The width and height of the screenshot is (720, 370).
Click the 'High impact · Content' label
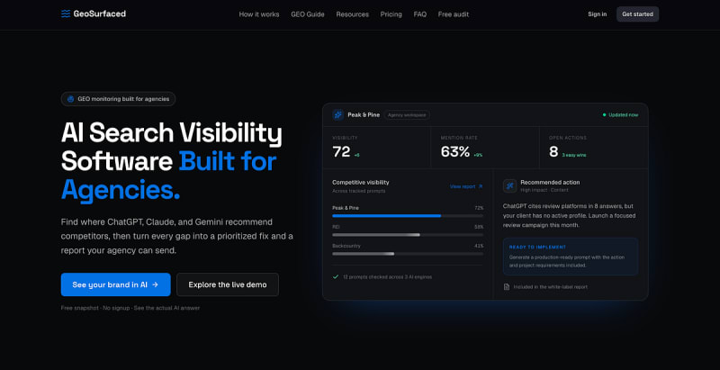(x=544, y=190)
